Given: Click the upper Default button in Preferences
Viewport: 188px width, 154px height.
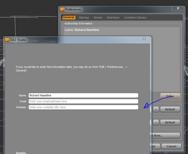Looking at the screenshot, I should point(170,109).
